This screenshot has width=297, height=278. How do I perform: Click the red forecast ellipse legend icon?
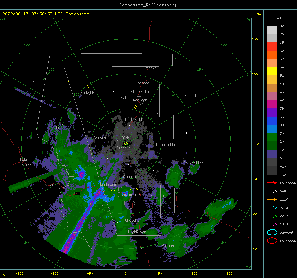(x=272, y=241)
